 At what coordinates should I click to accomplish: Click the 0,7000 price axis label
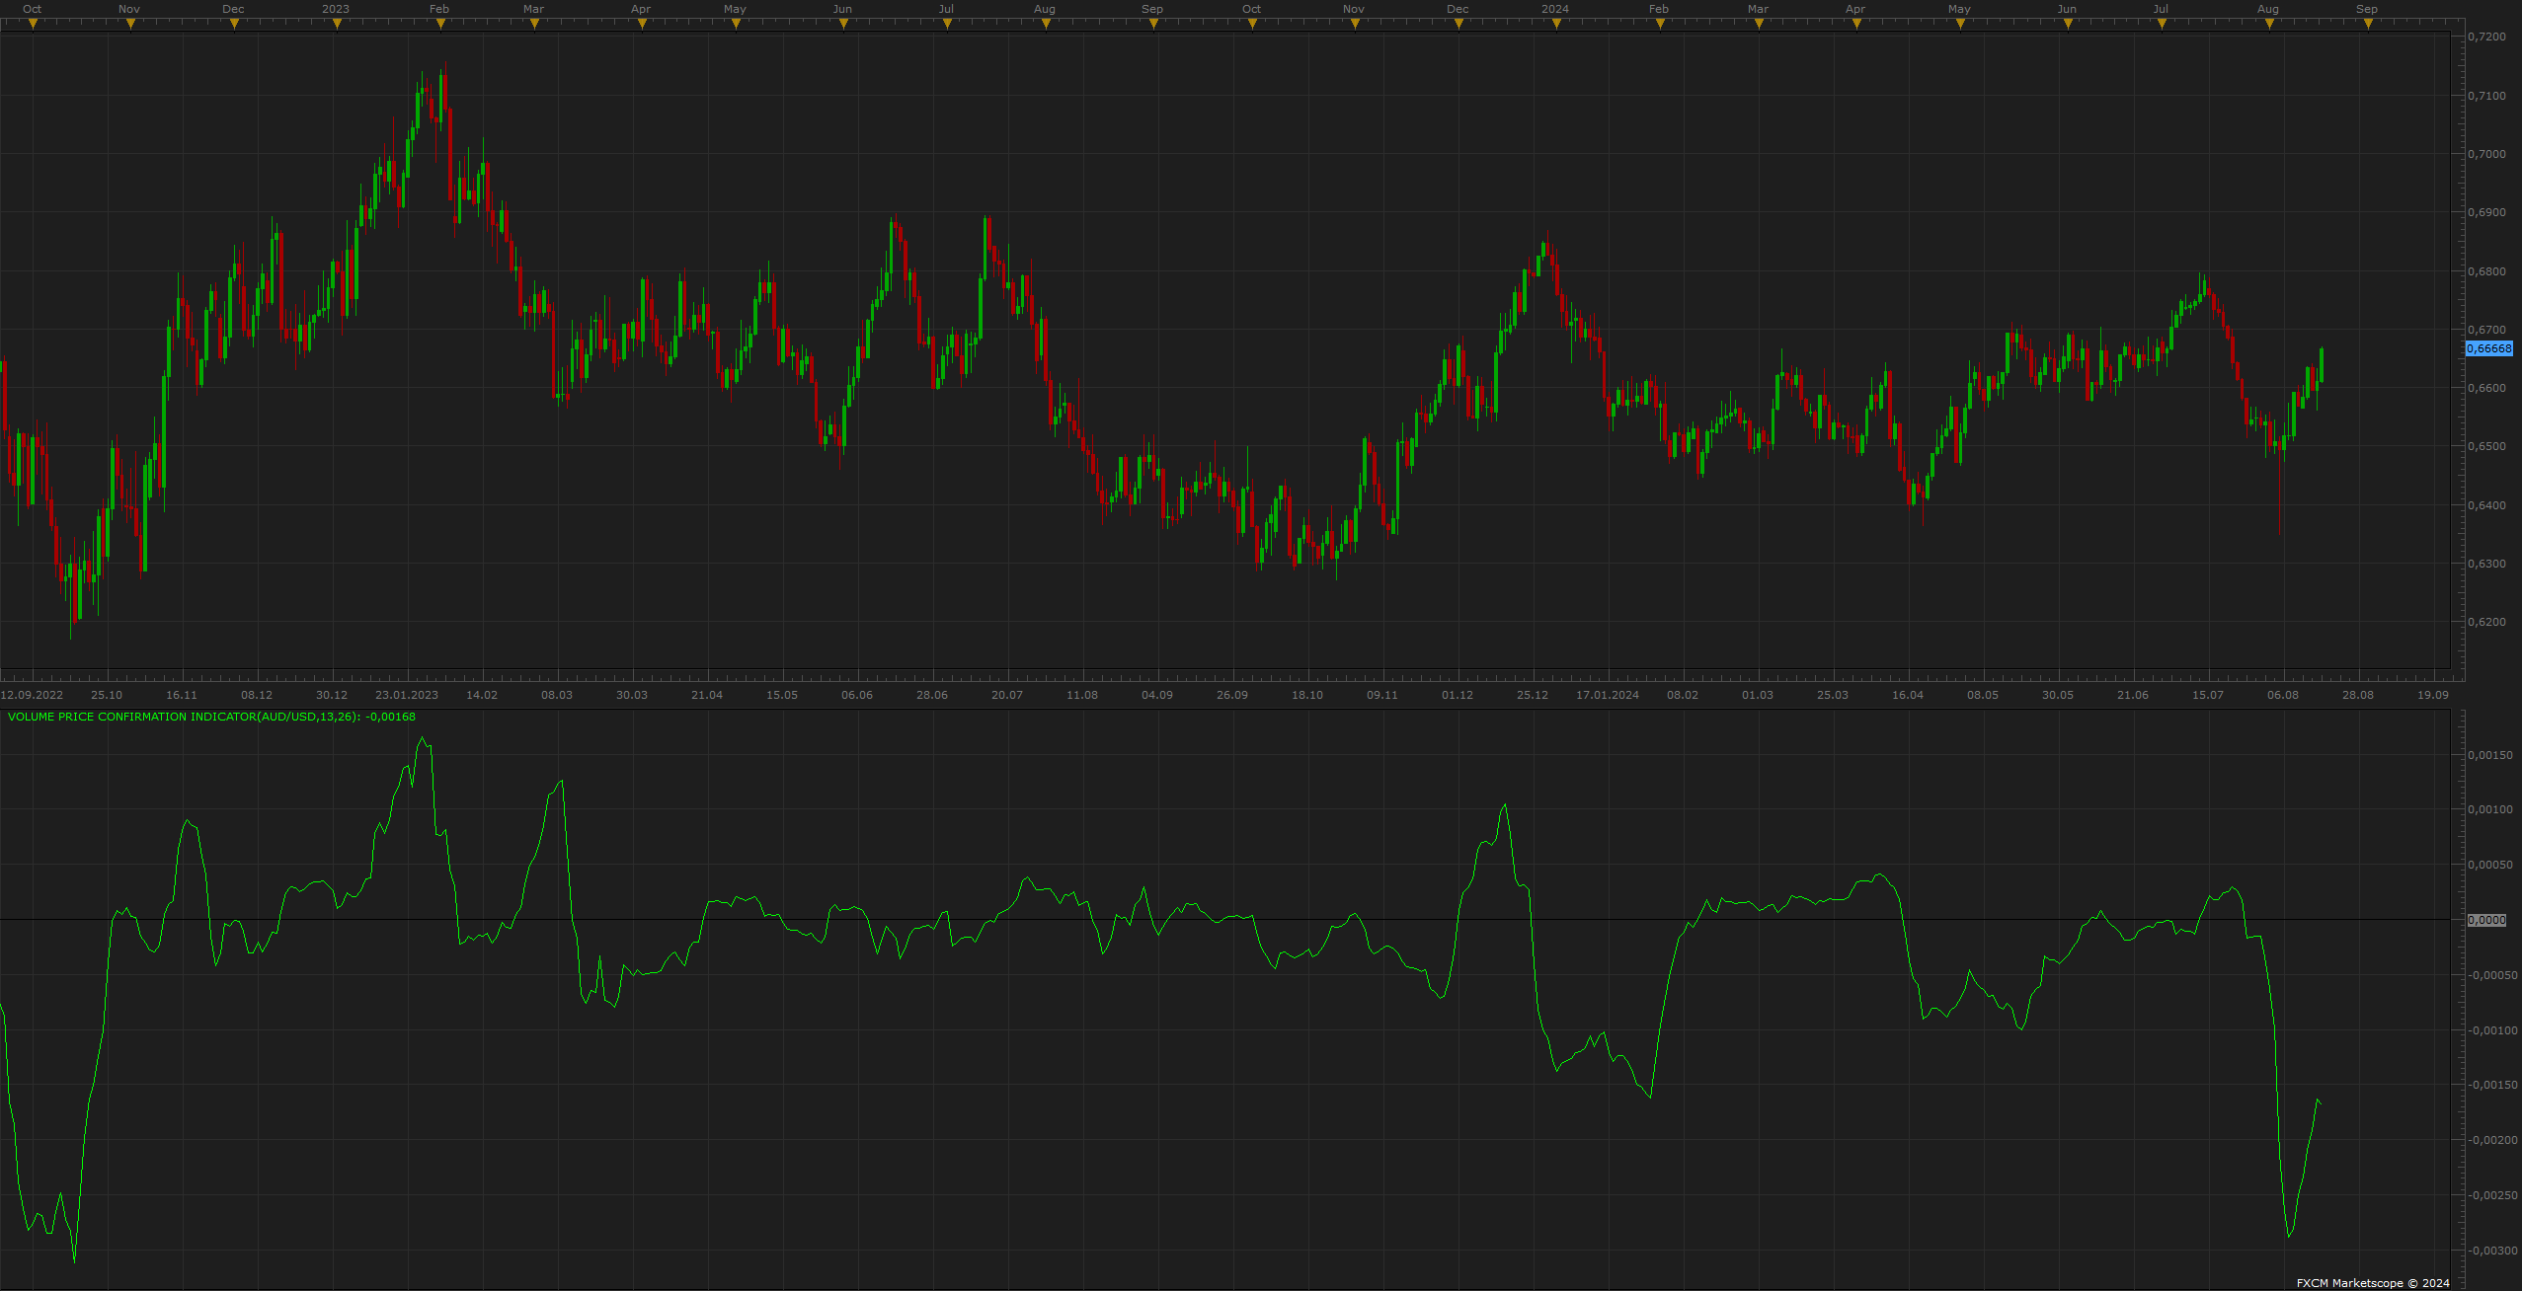click(2486, 154)
